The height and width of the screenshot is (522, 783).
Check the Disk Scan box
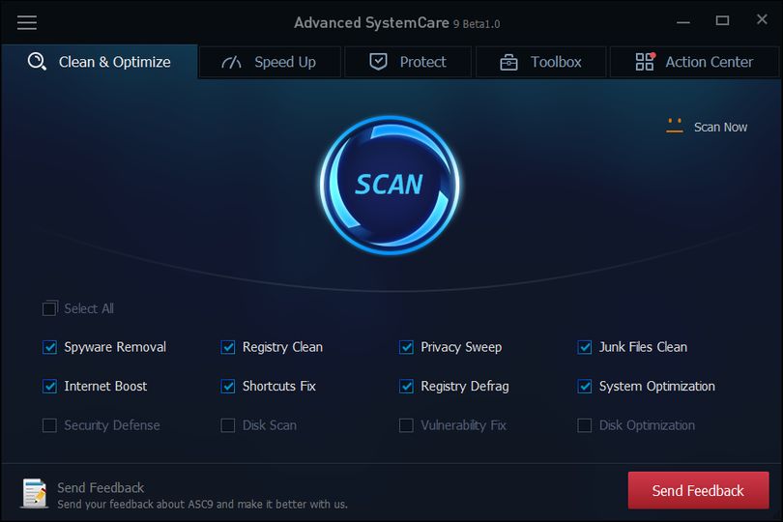228,425
